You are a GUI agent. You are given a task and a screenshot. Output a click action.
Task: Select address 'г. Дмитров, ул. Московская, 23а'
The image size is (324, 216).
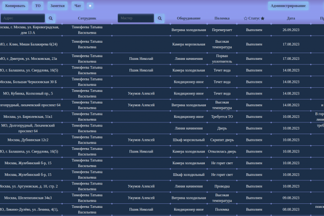(28, 58)
